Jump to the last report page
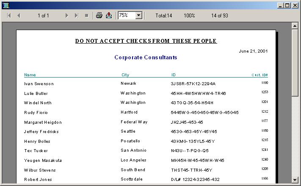 (77, 16)
